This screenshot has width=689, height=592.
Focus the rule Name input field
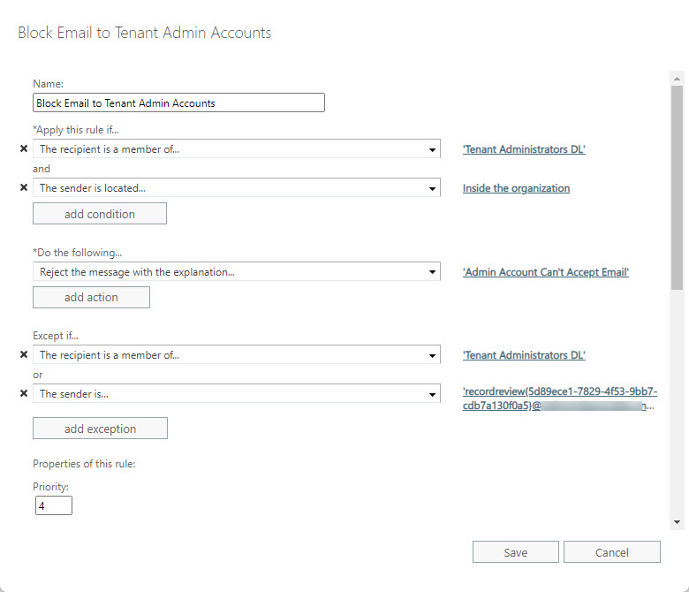178,102
